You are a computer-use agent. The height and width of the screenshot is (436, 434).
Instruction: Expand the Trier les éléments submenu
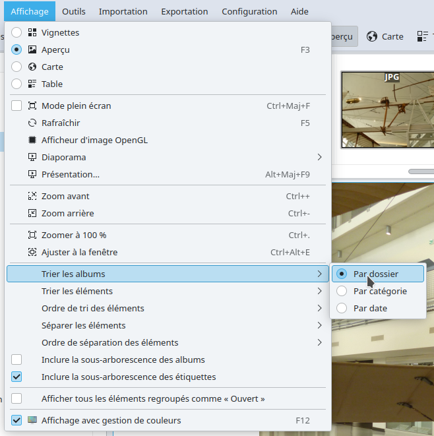[319, 291]
